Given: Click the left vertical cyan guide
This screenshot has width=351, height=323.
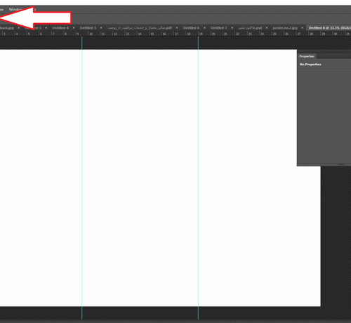Looking at the screenshot, I should (81, 178).
